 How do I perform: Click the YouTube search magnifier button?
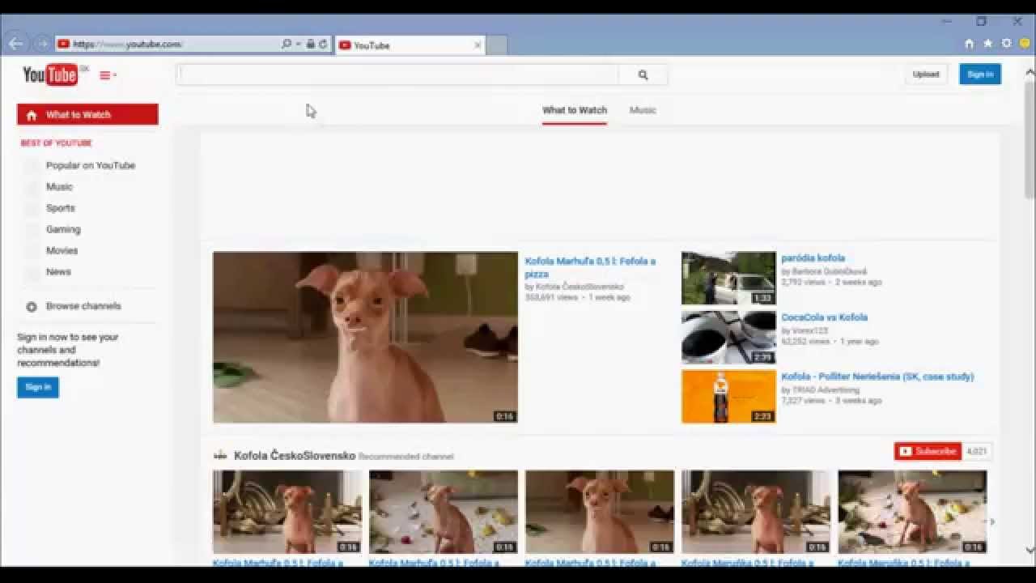pos(643,74)
